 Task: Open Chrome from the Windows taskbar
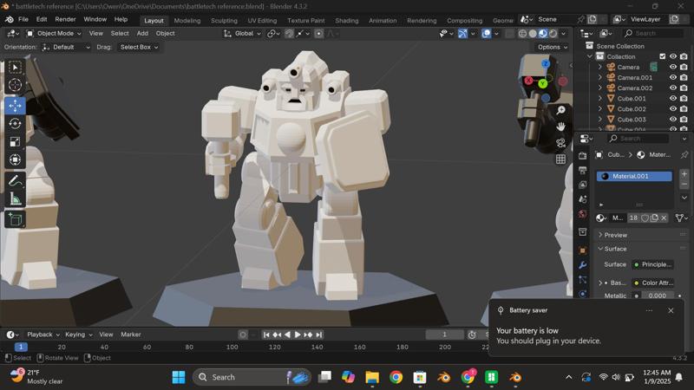pyautogui.click(x=396, y=377)
